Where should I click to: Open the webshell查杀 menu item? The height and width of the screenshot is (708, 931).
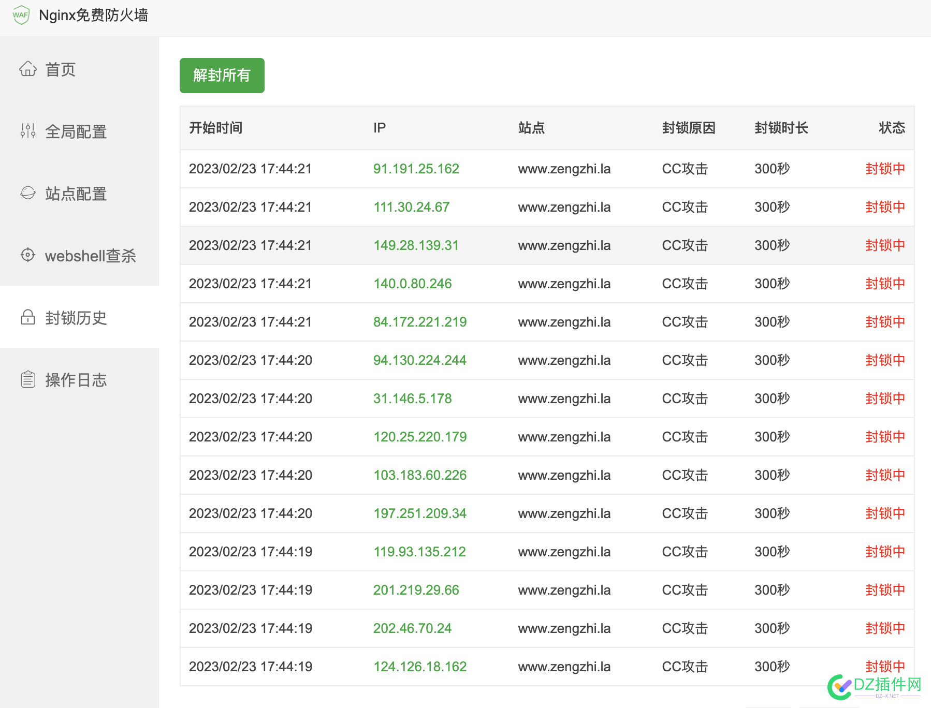click(79, 256)
